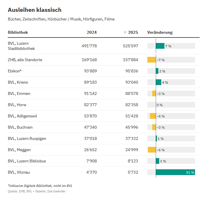Click the BVL, Horw row label

coord(17,105)
